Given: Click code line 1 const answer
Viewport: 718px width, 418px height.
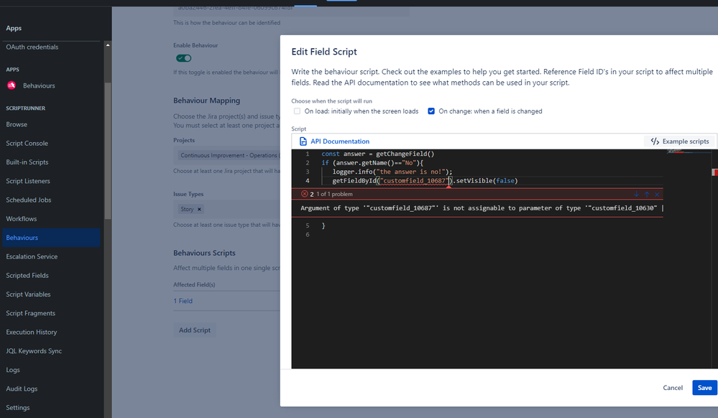Looking at the screenshot, I should point(377,154).
